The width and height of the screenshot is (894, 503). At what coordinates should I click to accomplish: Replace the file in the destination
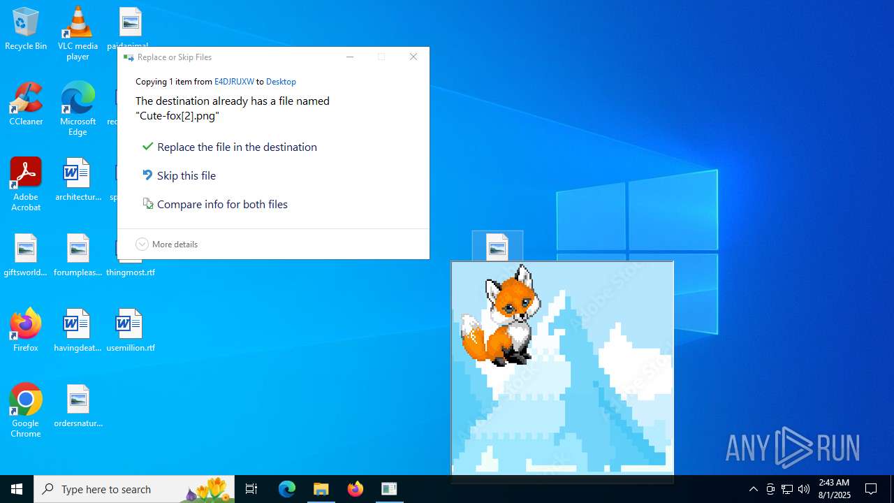coord(230,147)
